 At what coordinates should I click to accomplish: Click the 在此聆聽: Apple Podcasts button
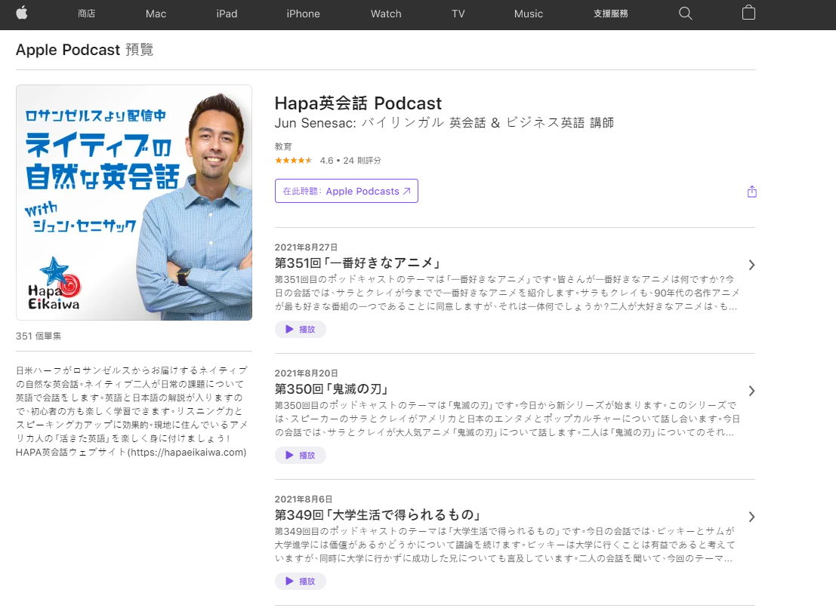[347, 191]
